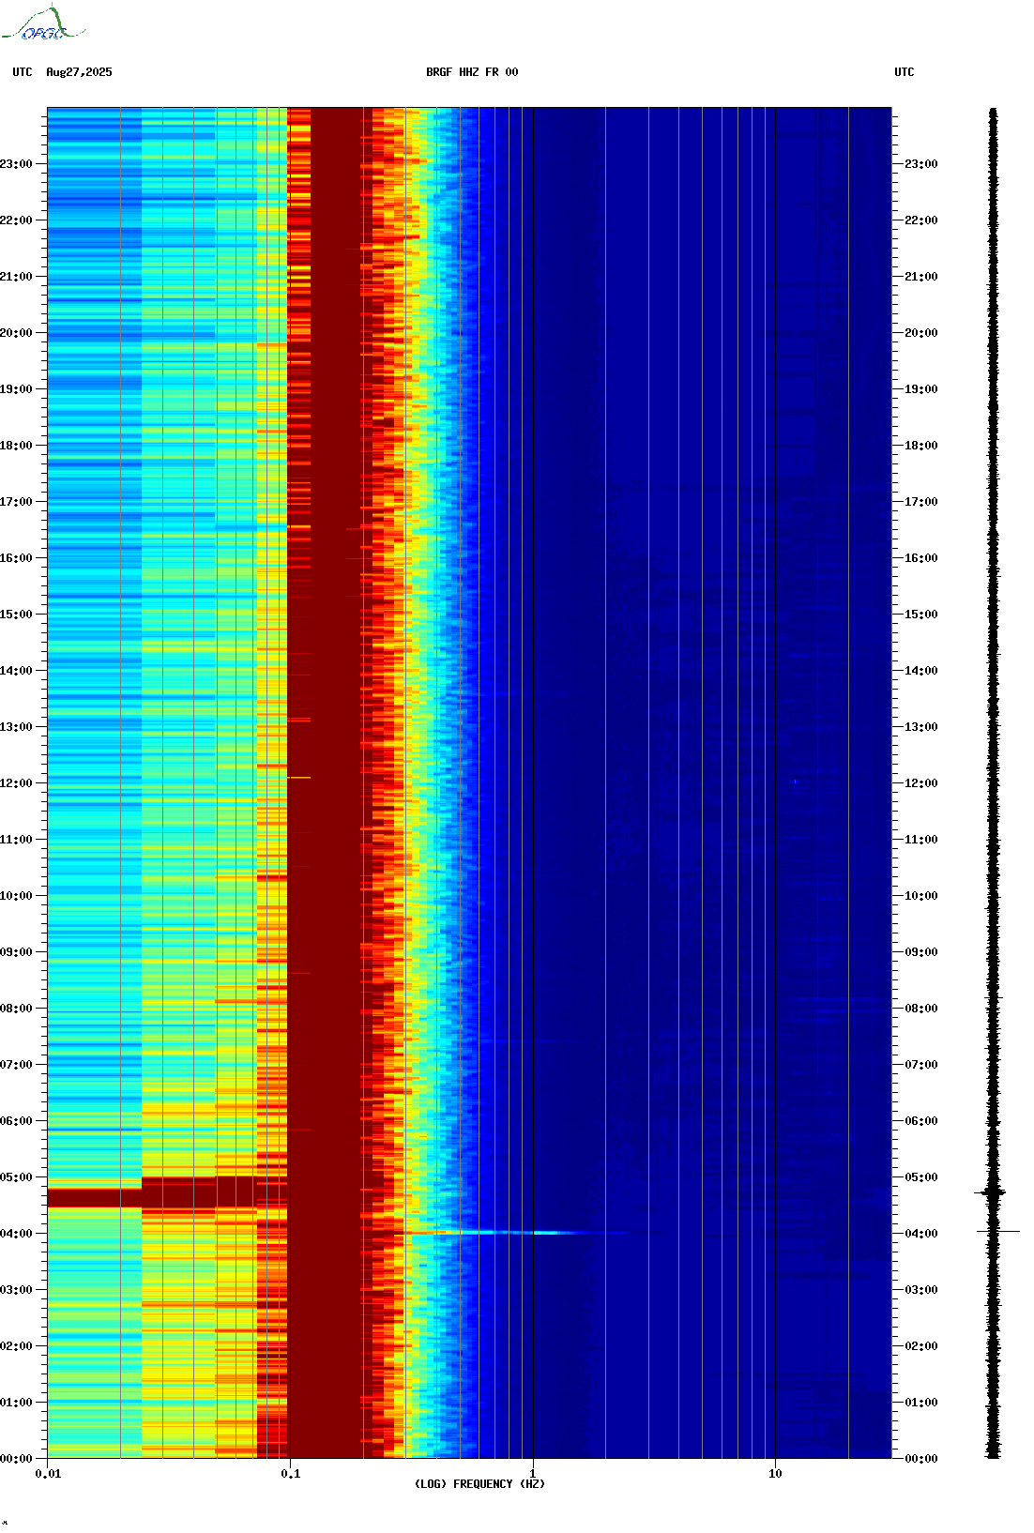This screenshot has height=1533, width=1034.
Task: Click the 04:00 label on the left time axis
Action: [16, 1234]
